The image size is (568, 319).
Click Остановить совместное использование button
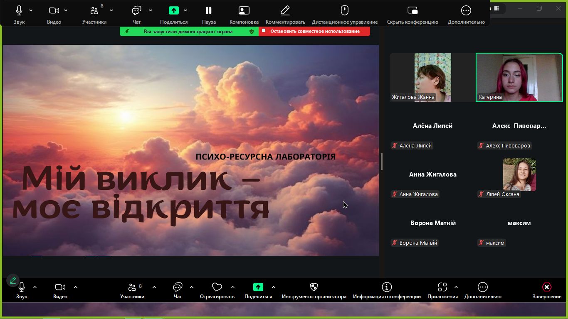[314, 31]
